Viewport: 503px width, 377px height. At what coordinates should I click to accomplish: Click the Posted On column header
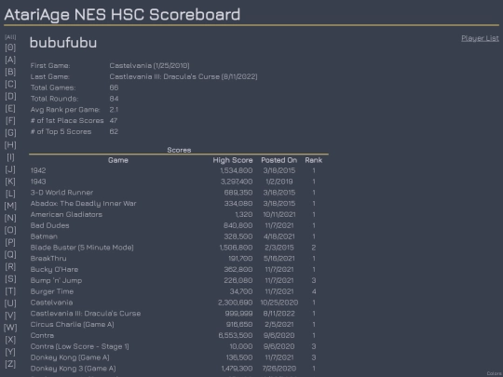(279, 160)
